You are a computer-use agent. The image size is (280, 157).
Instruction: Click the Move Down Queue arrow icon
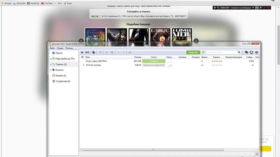coord(123,52)
